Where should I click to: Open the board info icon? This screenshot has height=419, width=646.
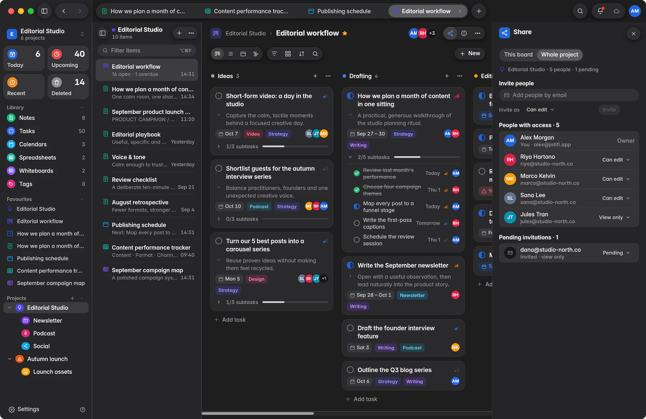pyautogui.click(x=464, y=33)
